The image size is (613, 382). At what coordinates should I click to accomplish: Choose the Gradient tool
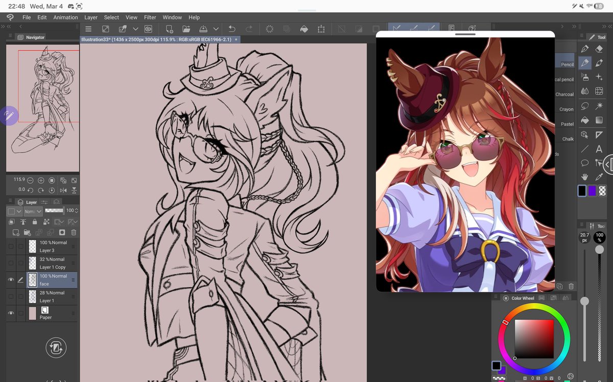[x=599, y=120]
